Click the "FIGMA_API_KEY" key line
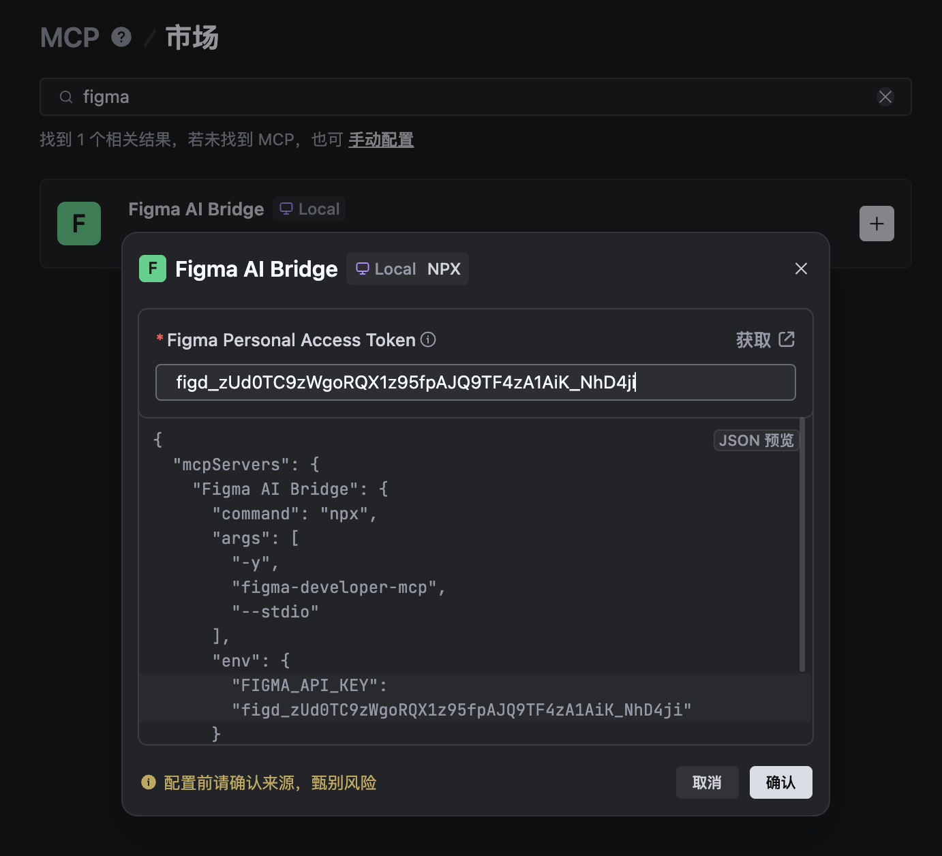942x856 pixels. coord(309,686)
